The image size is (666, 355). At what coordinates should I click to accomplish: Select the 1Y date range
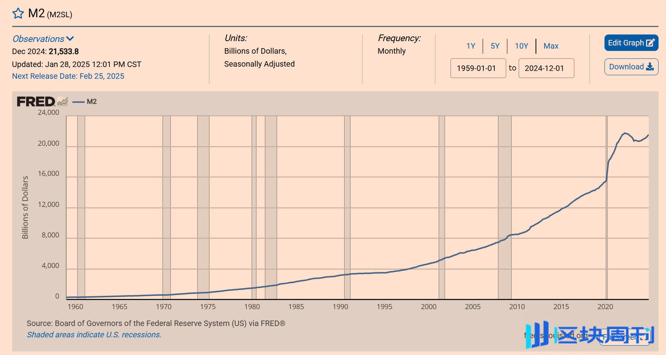471,46
